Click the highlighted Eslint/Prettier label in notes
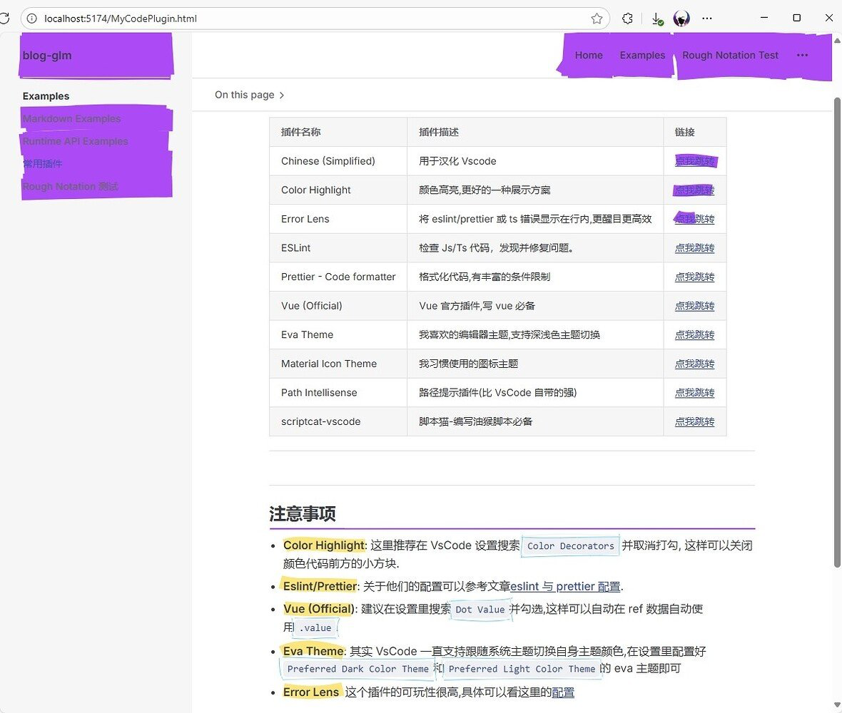The height and width of the screenshot is (713, 842). tap(320, 586)
